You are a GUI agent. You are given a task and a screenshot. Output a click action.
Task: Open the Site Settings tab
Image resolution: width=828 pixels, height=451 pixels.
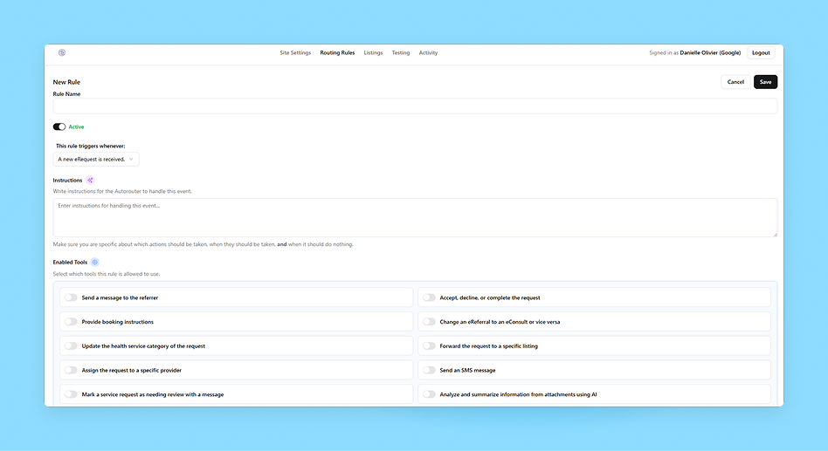pyautogui.click(x=295, y=52)
